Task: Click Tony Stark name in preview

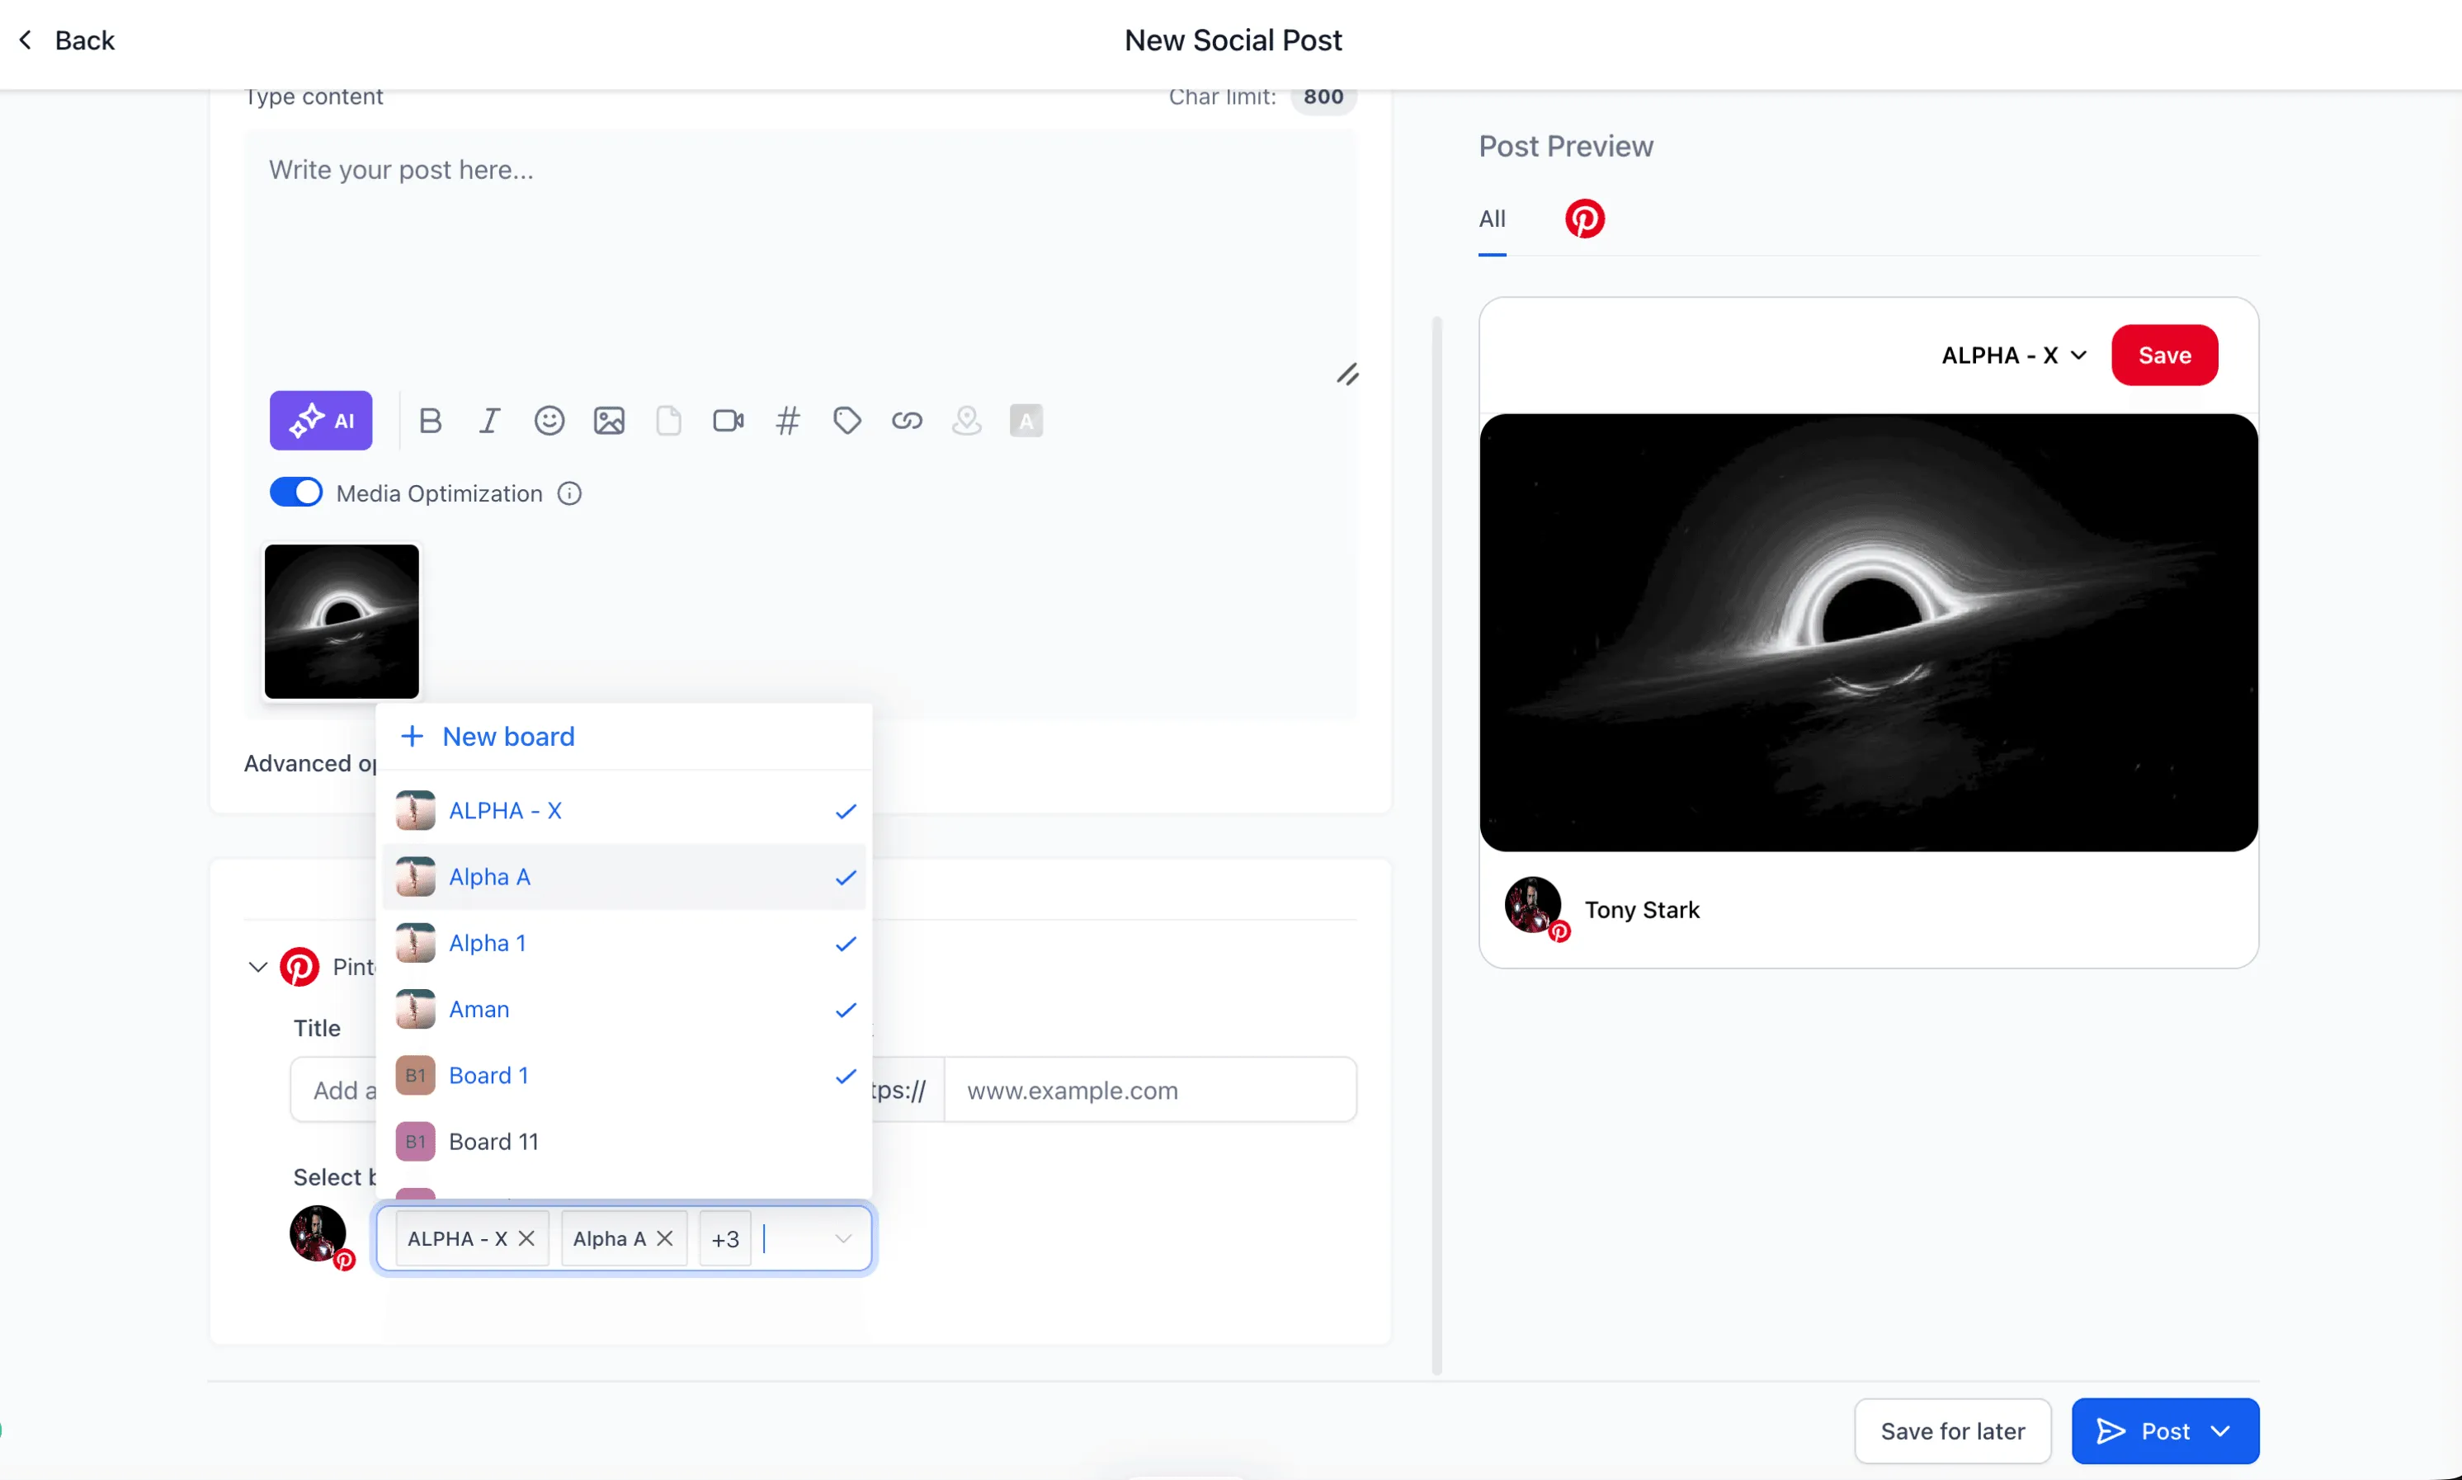Action: point(1641,910)
